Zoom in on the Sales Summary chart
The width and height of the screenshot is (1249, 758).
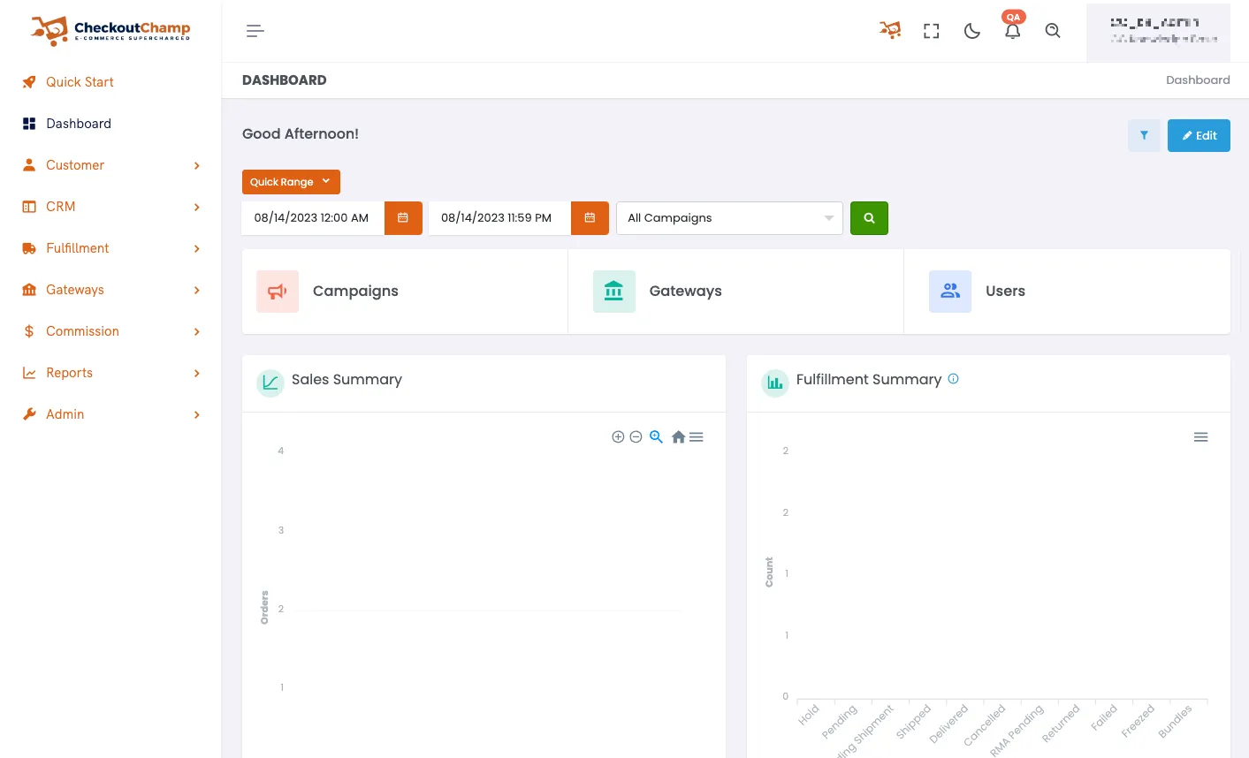click(x=618, y=436)
